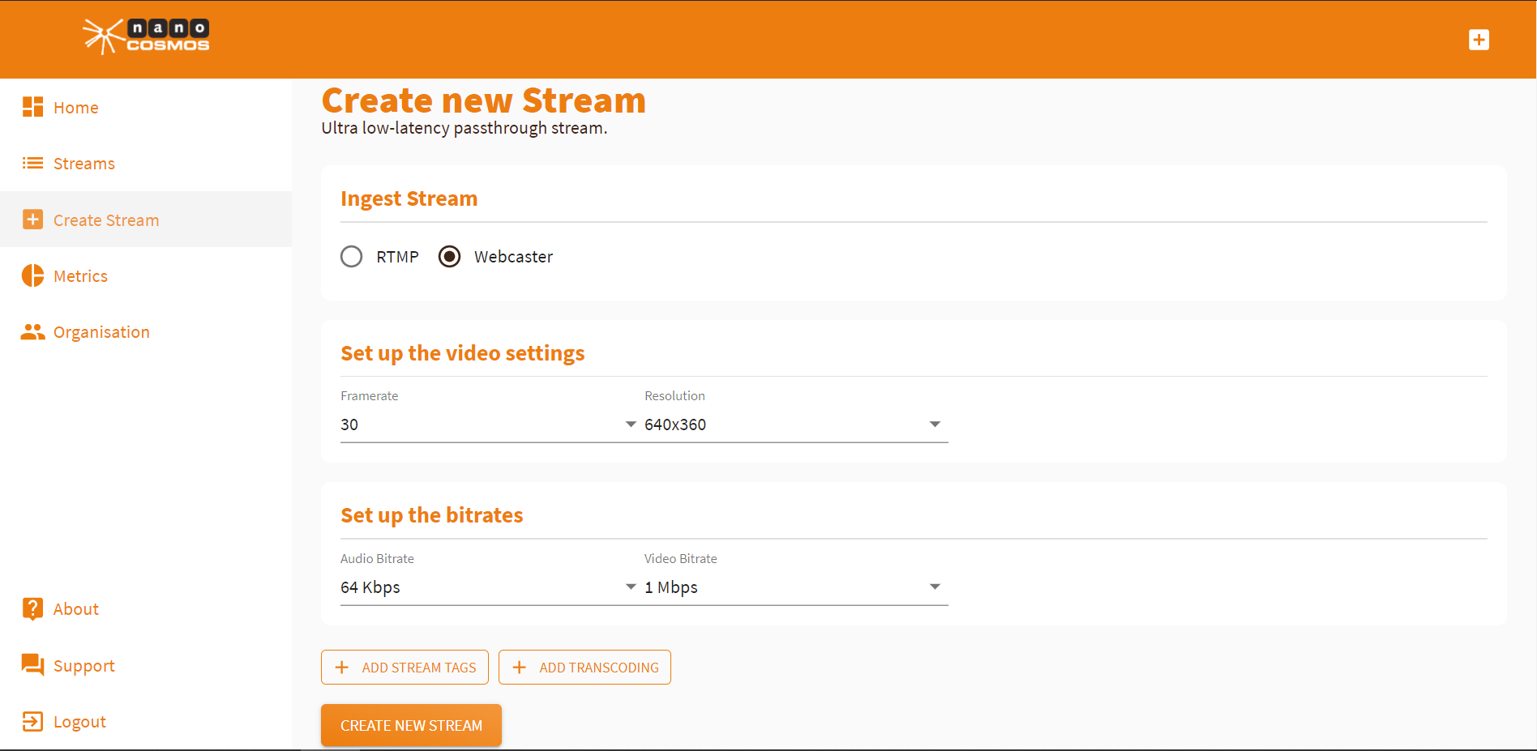This screenshot has width=1537, height=751.
Task: Open the Home dashboard icon
Action: 32,106
